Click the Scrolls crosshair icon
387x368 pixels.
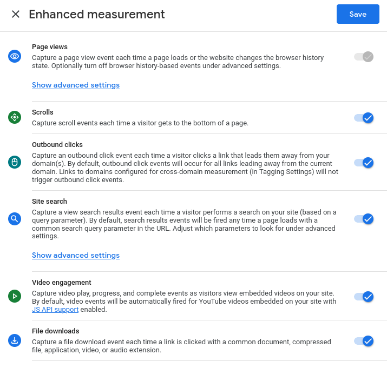15,117
